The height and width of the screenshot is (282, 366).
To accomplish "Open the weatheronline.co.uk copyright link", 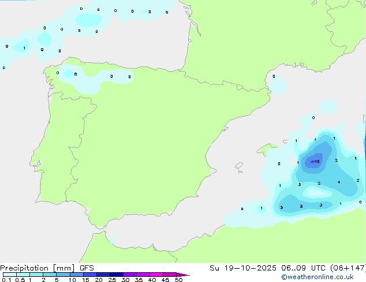I will (x=318, y=277).
